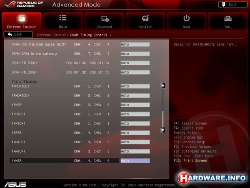
Task: Open Auto field for tRR(DR)
Action: click(x=135, y=123)
